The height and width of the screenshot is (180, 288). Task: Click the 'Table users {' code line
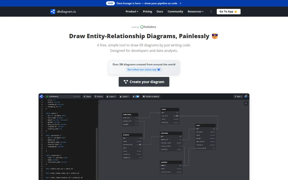(52, 113)
